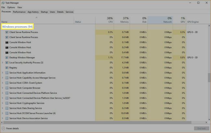Image resolution: width=211 pixels, height=133 pixels.
Task: Click the 10.8 MB memory value
Action: [x=125, y=113]
